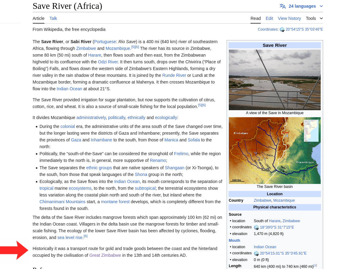Open reference [5] after Mozambique in intro
The height and width of the screenshot is (269, 351).
click(x=133, y=47)
